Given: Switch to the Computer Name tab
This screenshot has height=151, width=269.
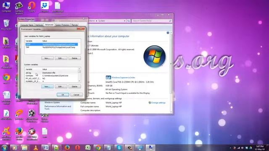Looking at the screenshot, I should [27, 25].
